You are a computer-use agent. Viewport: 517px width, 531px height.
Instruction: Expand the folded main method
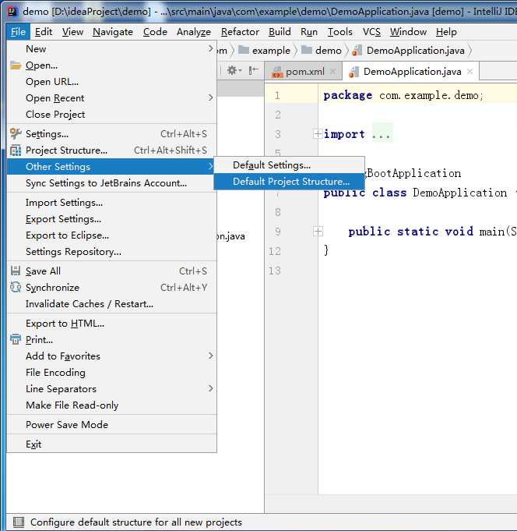click(318, 232)
